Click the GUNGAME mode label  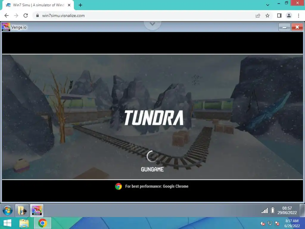[x=152, y=169]
